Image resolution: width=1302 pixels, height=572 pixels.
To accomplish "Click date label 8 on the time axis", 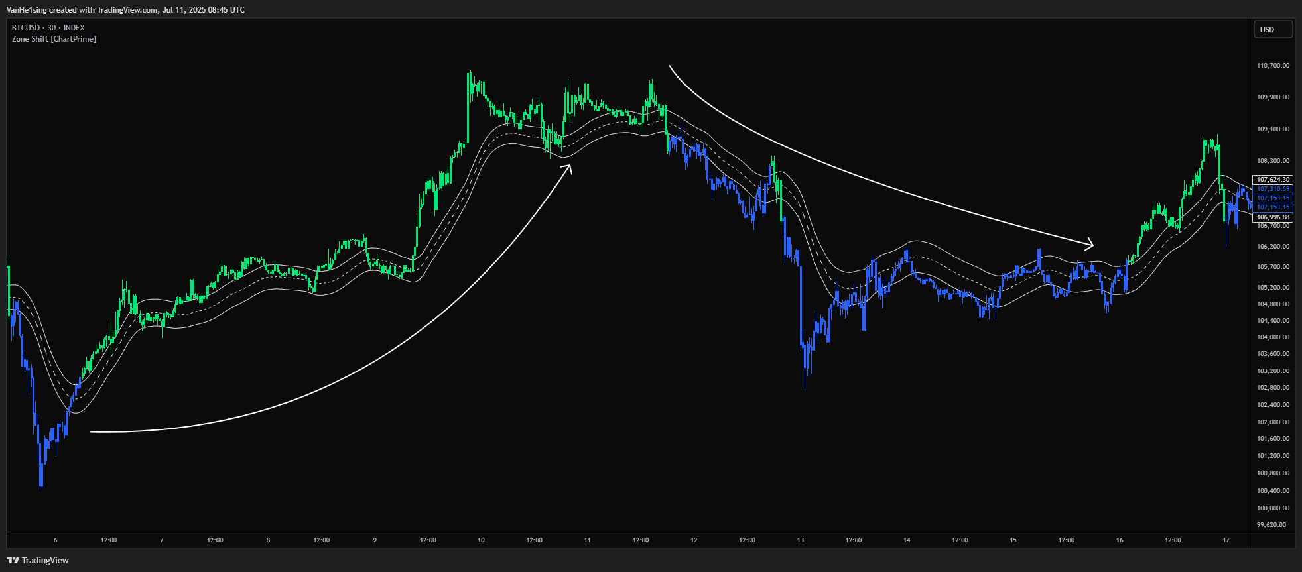I will pos(268,540).
